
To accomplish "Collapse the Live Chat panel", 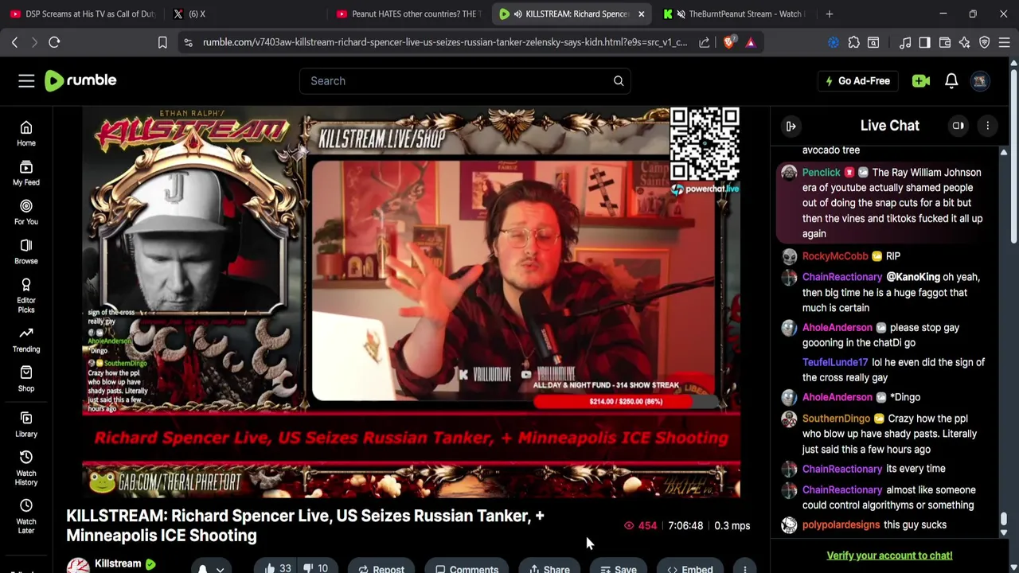I will click(x=791, y=126).
